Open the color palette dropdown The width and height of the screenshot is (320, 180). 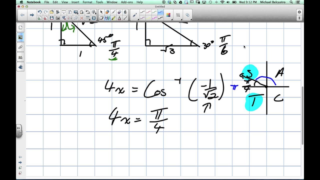coord(168,15)
